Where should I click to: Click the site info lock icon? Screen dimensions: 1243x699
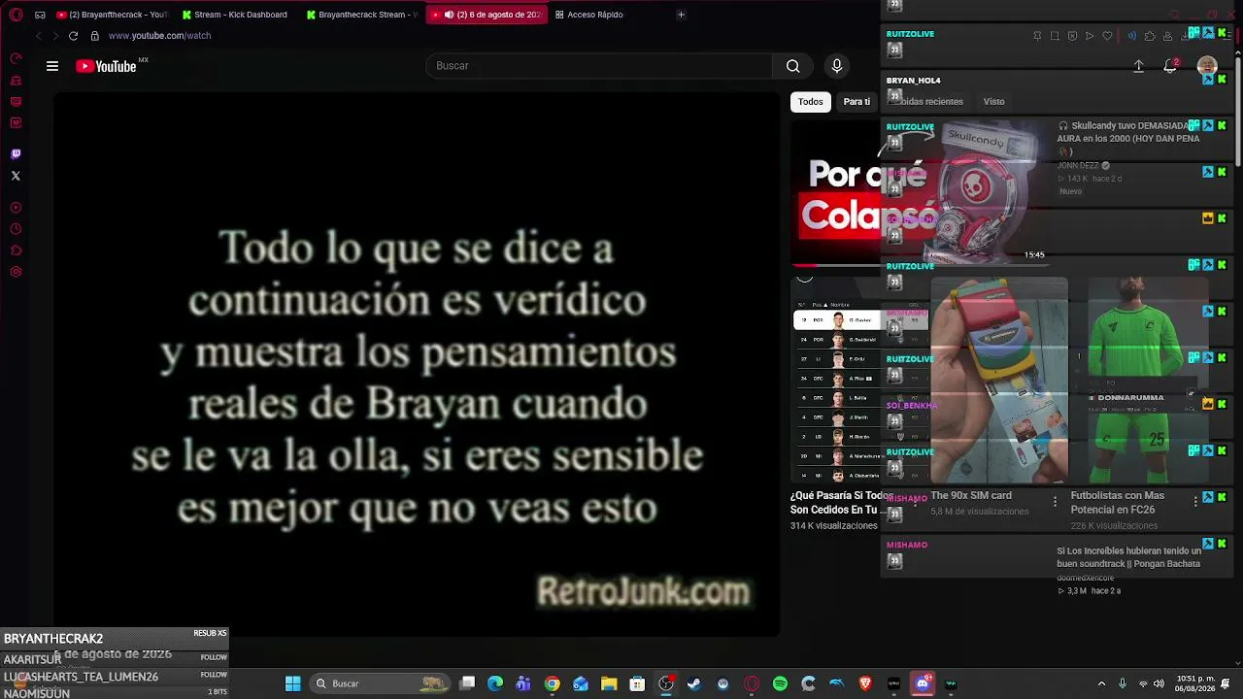pyautogui.click(x=94, y=36)
